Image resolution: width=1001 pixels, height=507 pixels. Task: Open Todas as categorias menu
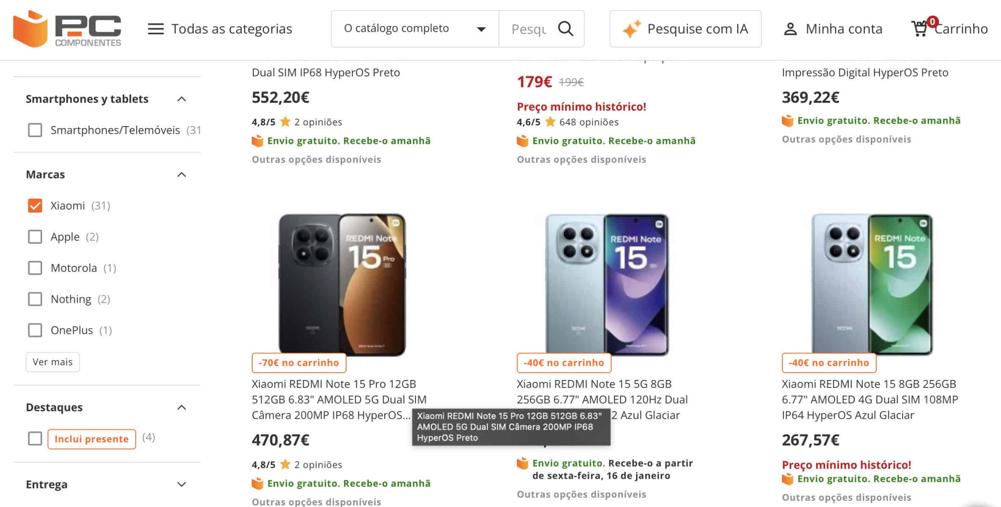tap(231, 29)
